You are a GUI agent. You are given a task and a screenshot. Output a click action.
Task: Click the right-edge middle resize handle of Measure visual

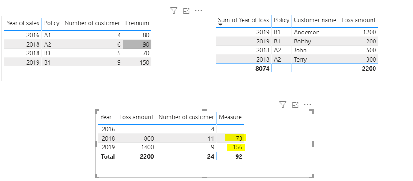tap(313, 144)
